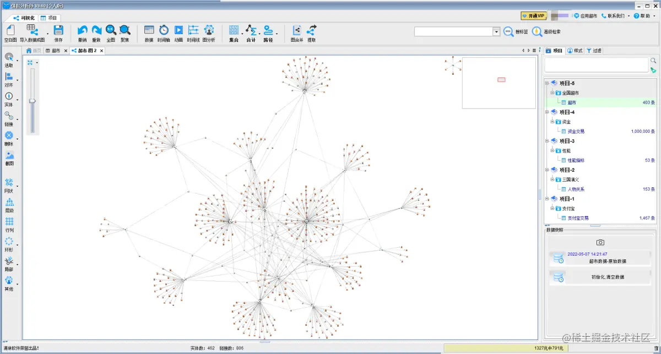
Task: Collapse the 三国演义 folder node
Action: coord(552,179)
